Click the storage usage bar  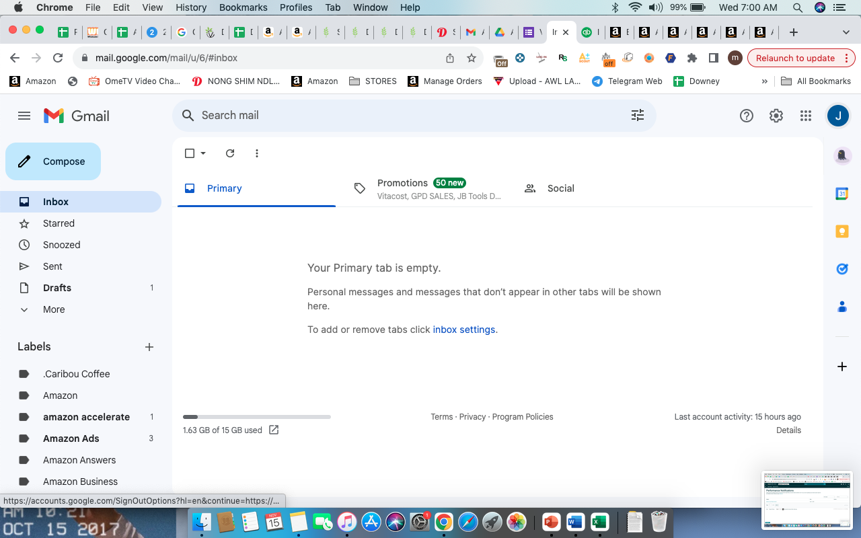(x=257, y=417)
